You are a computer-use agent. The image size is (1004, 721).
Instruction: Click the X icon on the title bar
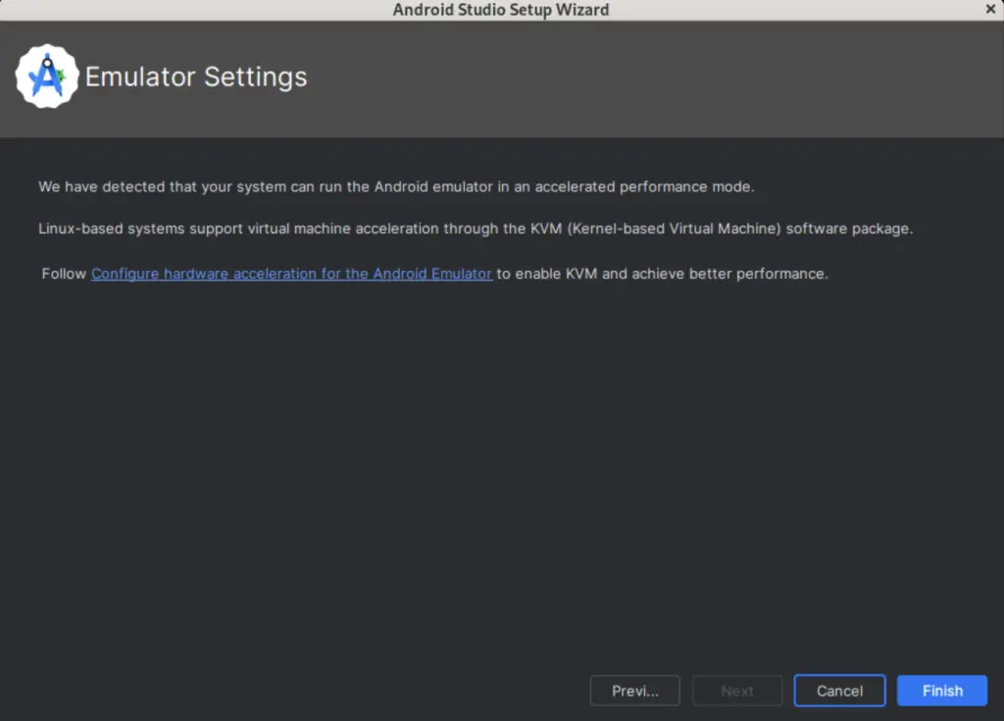point(989,9)
